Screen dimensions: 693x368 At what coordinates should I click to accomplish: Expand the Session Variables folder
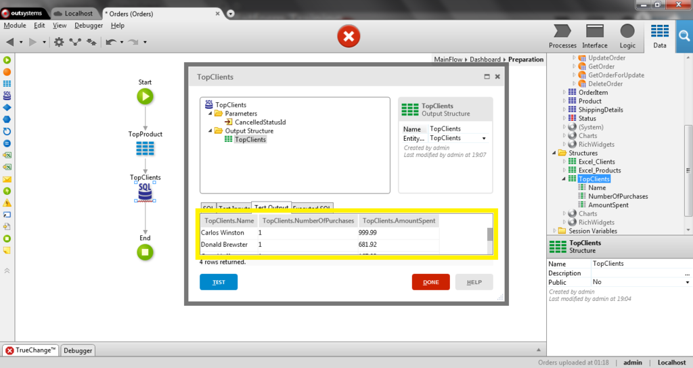pyautogui.click(x=554, y=231)
